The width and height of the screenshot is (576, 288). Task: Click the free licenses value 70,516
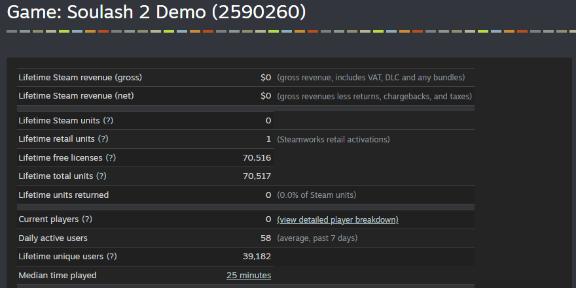(x=257, y=157)
